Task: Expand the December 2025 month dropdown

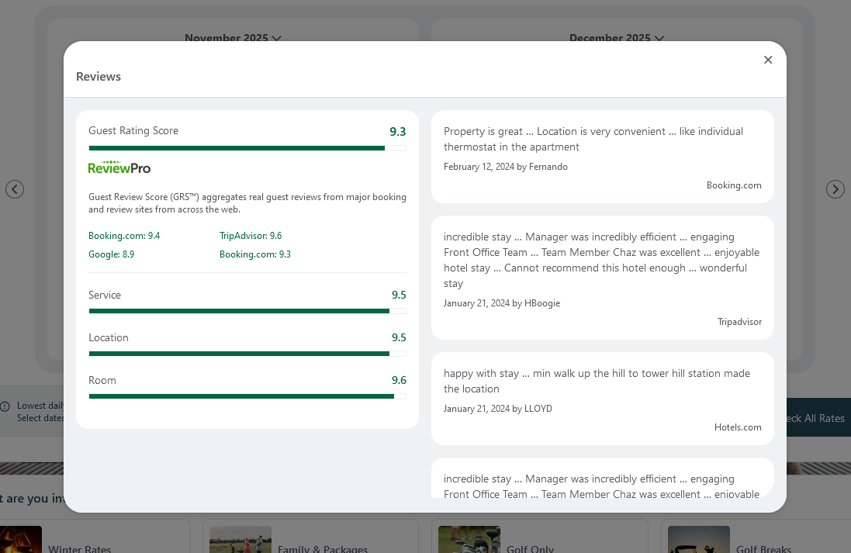Action: tap(617, 37)
